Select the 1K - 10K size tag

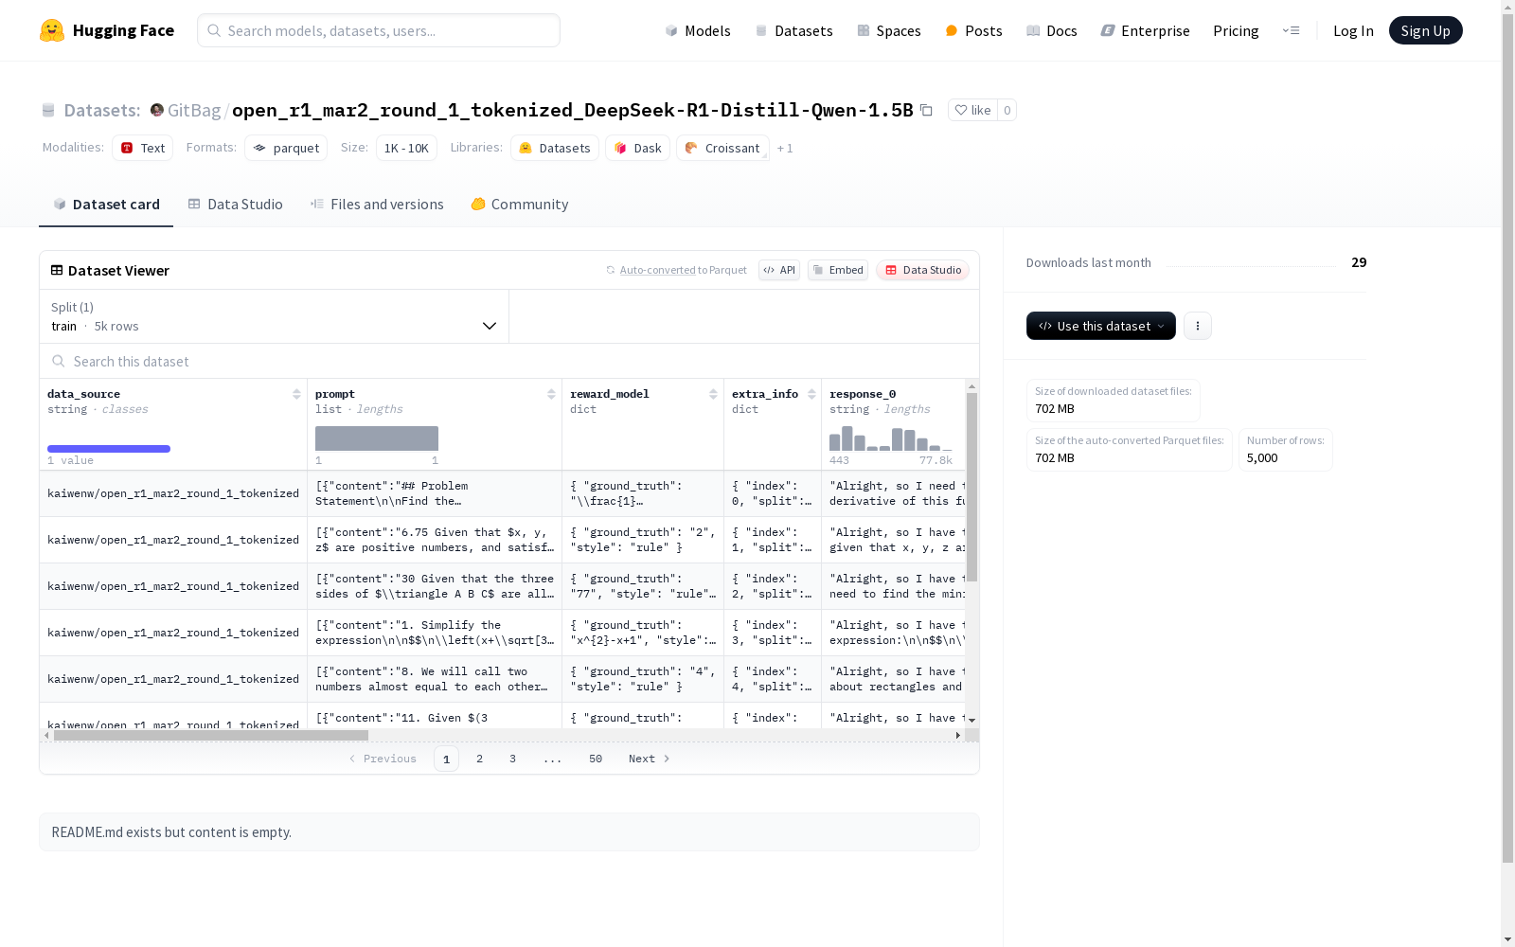[x=406, y=148]
